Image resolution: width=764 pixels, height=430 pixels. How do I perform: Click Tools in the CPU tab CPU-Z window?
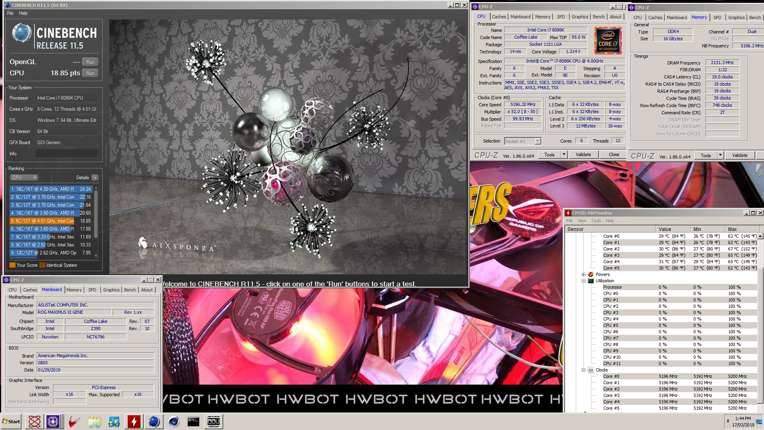(x=550, y=154)
